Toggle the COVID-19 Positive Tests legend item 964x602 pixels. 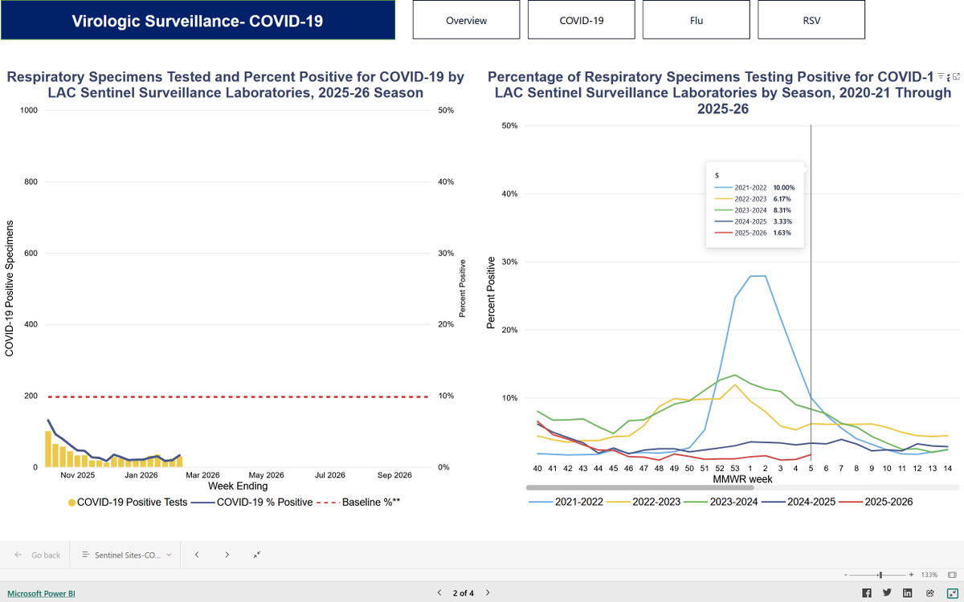(127, 502)
